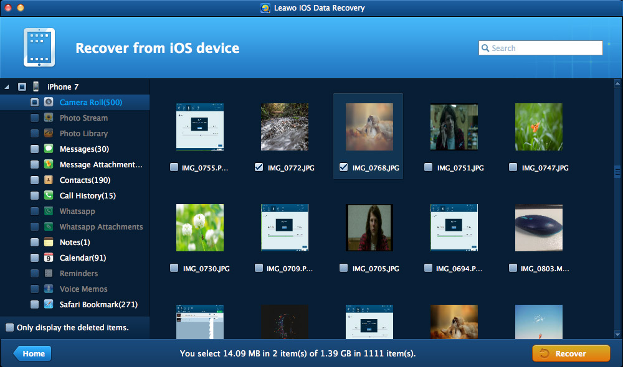The width and height of the screenshot is (623, 367).
Task: Open the Call History(15) category
Action: [87, 195]
